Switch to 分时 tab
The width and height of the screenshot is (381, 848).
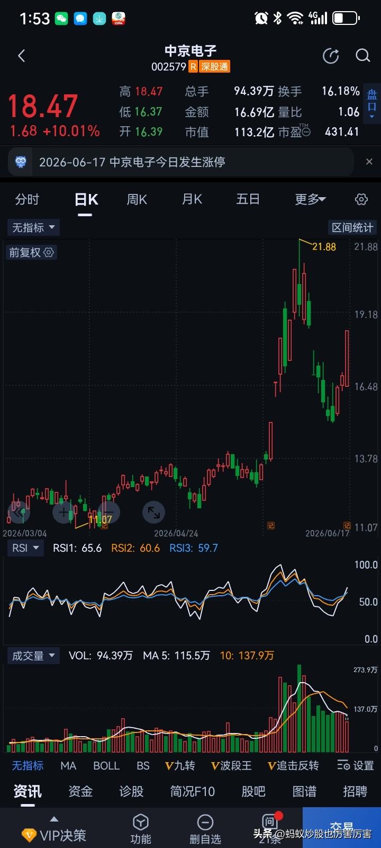[x=27, y=199]
